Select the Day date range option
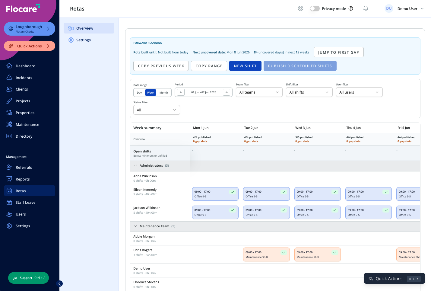The width and height of the screenshot is (431, 291). [x=139, y=93]
